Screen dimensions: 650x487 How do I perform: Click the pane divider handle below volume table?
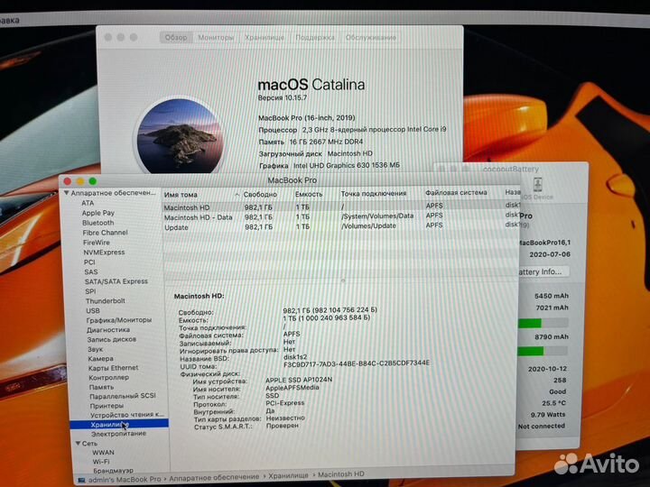point(342,280)
